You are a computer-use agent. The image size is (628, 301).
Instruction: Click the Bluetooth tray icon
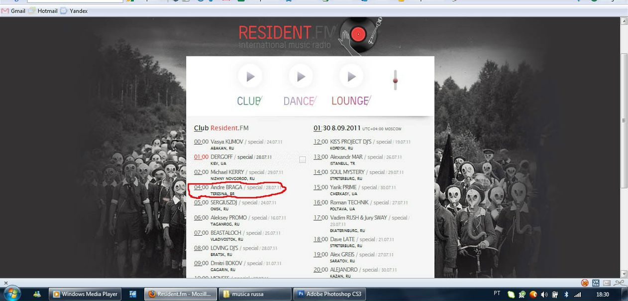[566, 295]
